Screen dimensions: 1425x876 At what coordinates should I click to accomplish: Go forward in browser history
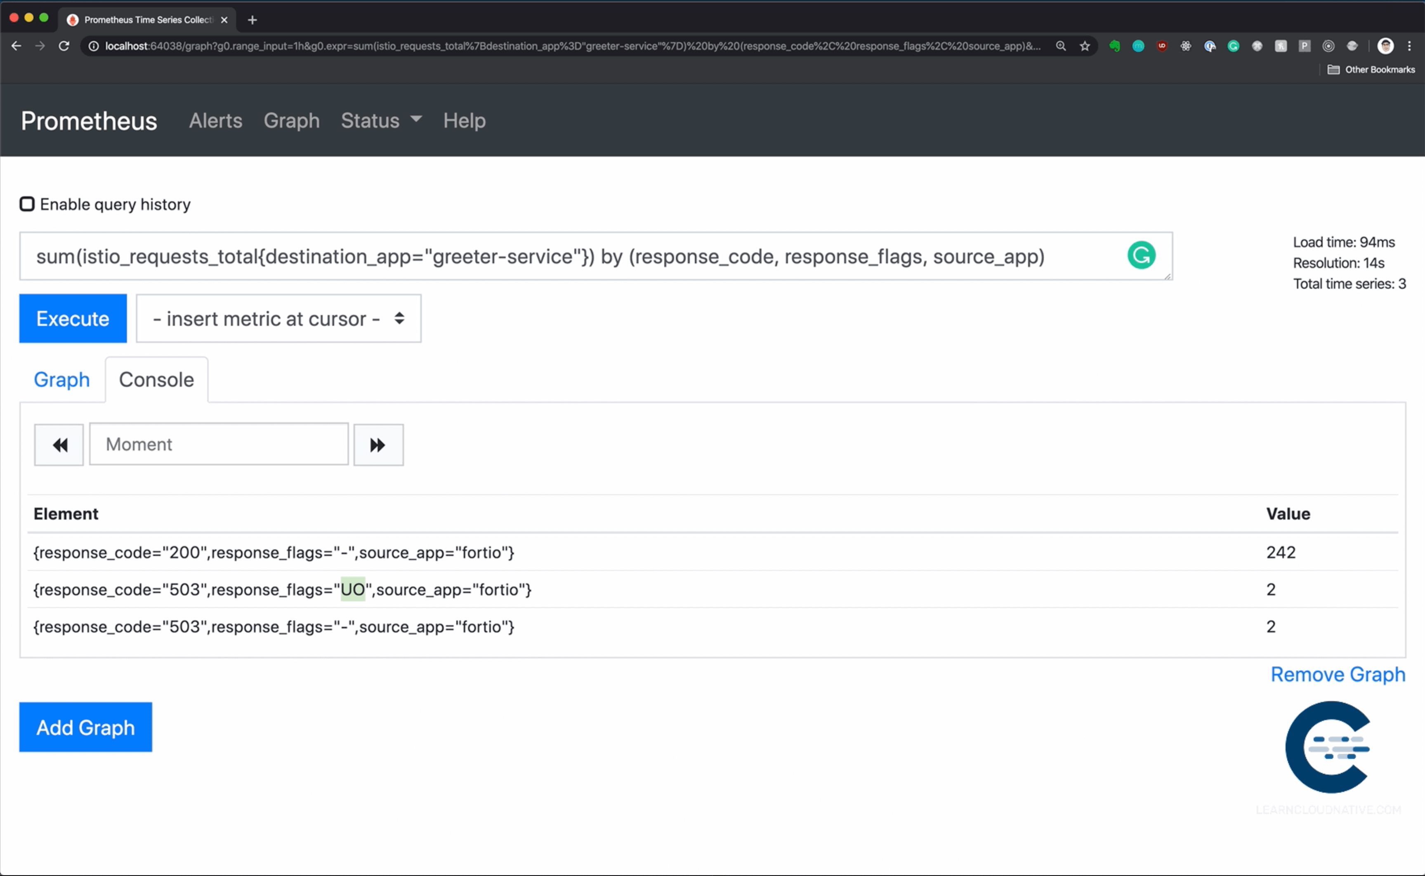pyautogui.click(x=40, y=46)
